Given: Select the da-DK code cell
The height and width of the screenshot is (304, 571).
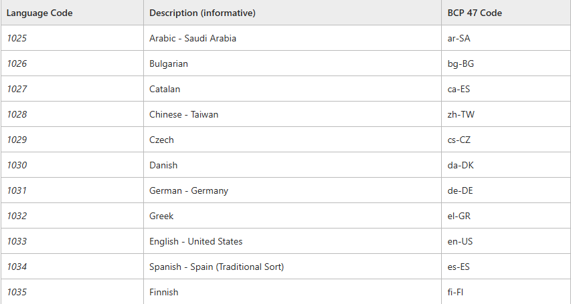Looking at the screenshot, I should click(x=461, y=165).
